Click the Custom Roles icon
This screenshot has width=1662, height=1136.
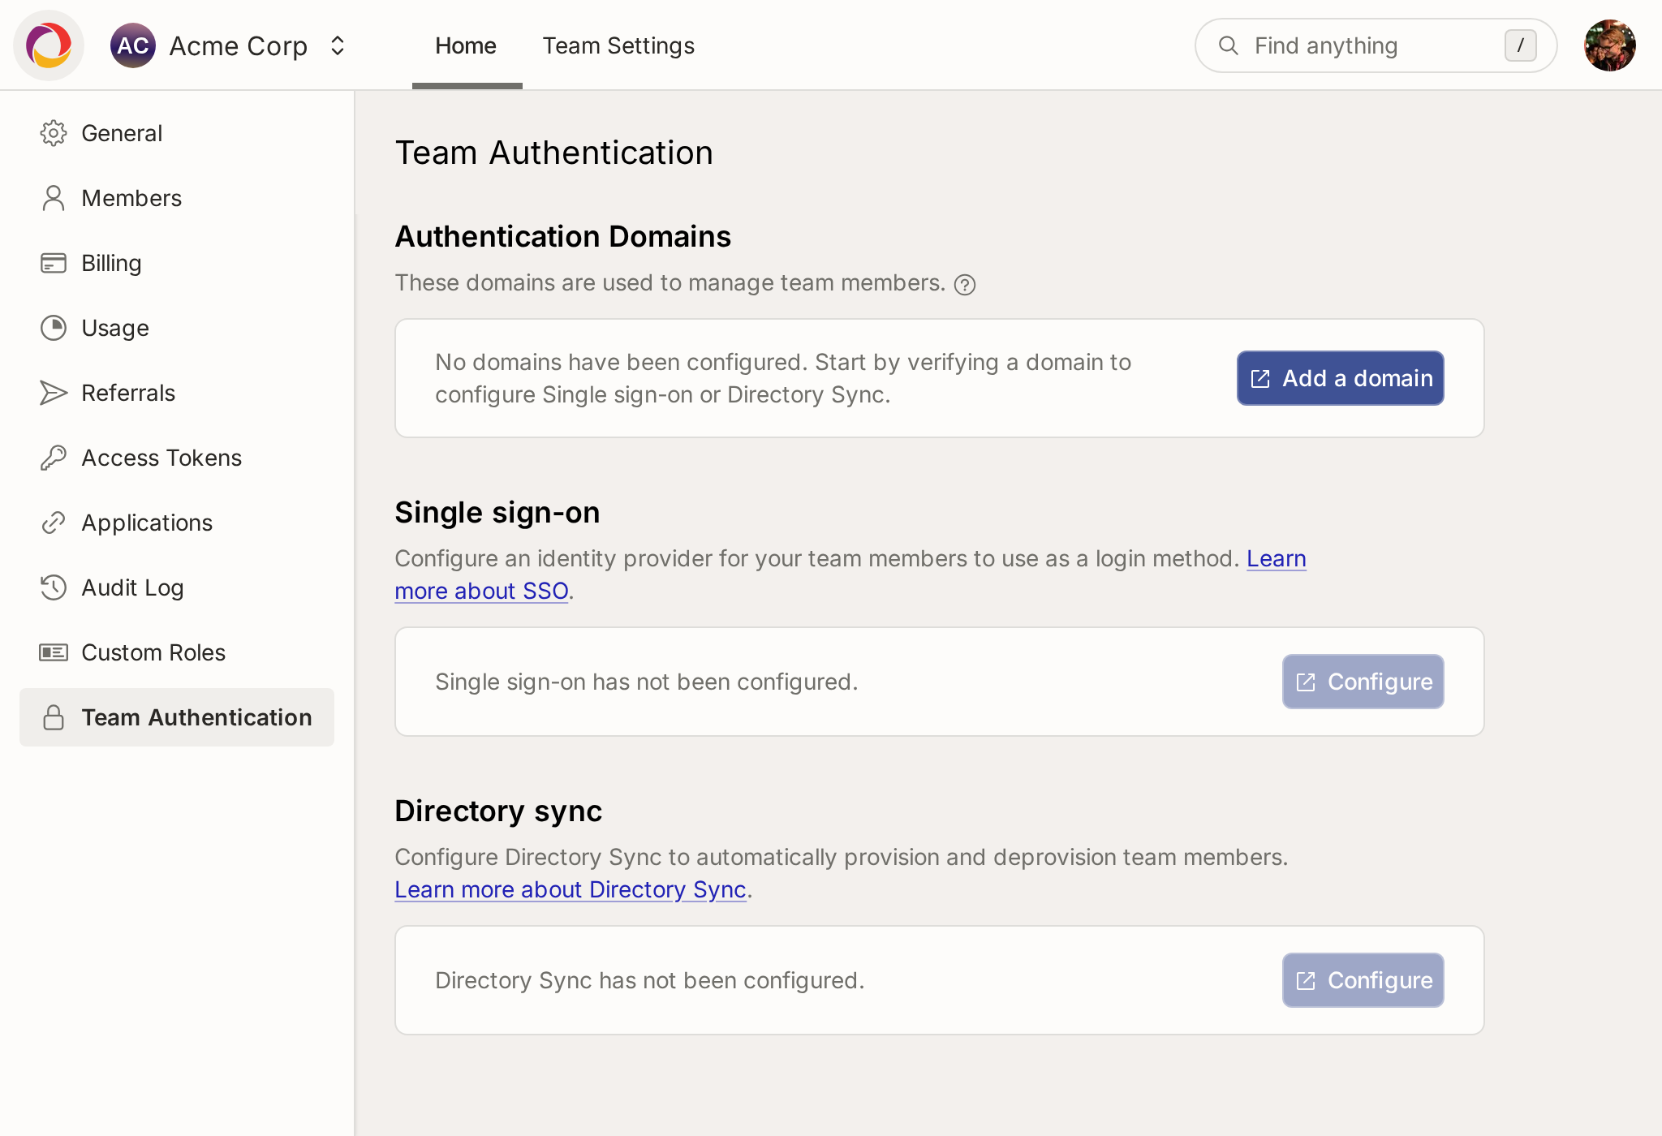(x=54, y=652)
